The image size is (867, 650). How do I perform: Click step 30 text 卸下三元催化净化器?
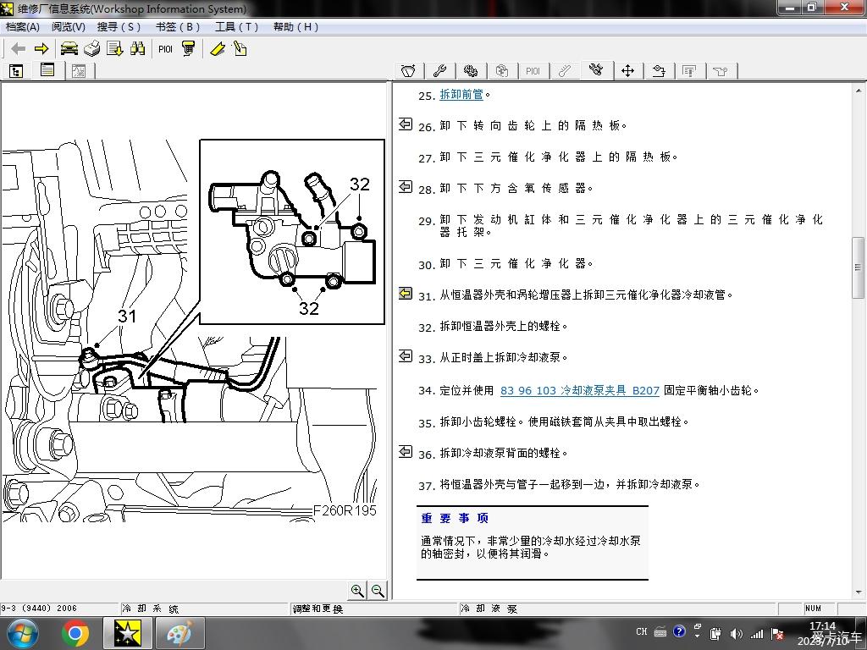[516, 264]
